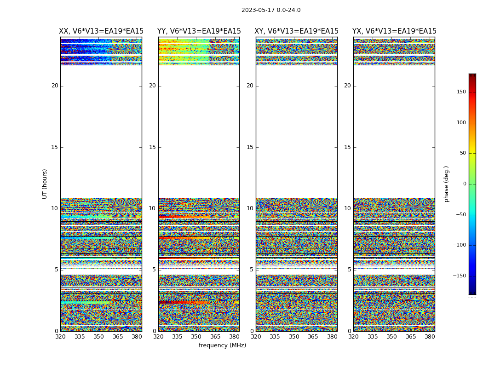Click the frequency (MHz) axis label
This screenshot has height=368, width=483.
pos(222,345)
